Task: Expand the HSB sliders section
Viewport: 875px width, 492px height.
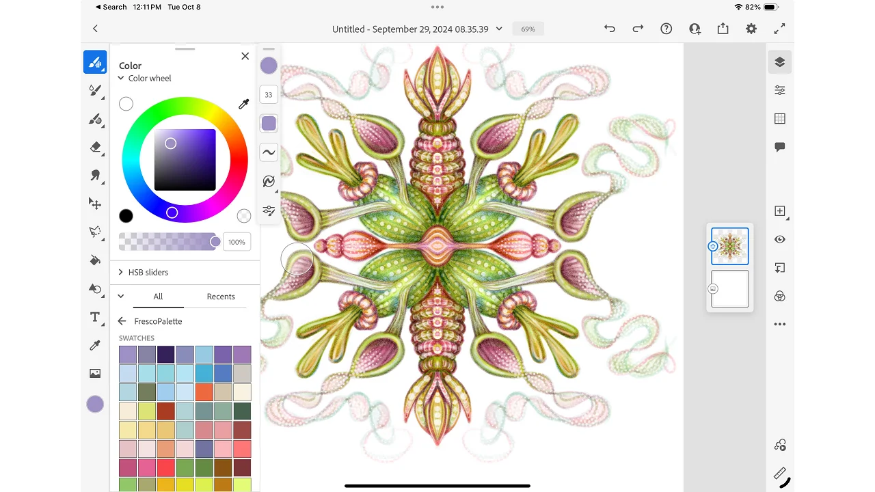Action: pos(148,272)
